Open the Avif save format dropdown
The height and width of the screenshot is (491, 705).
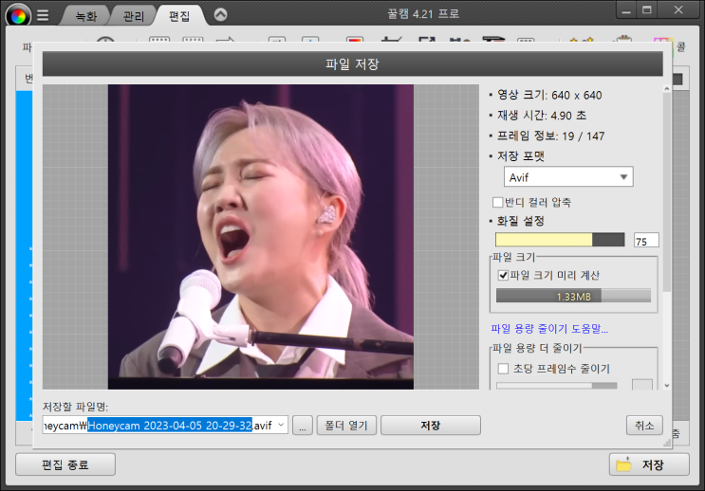(568, 177)
